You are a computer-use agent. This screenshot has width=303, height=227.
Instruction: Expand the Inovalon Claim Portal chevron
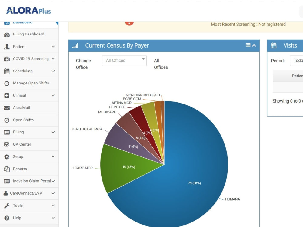coord(53,181)
